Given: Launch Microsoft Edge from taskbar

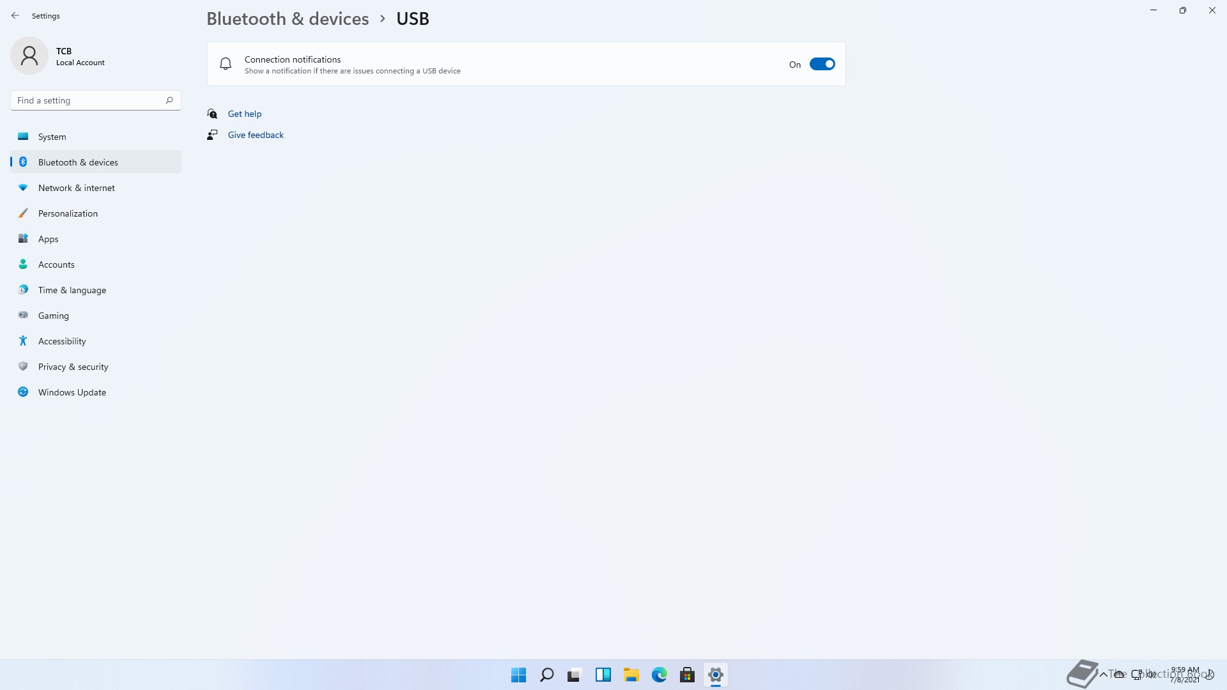Looking at the screenshot, I should coord(659,675).
